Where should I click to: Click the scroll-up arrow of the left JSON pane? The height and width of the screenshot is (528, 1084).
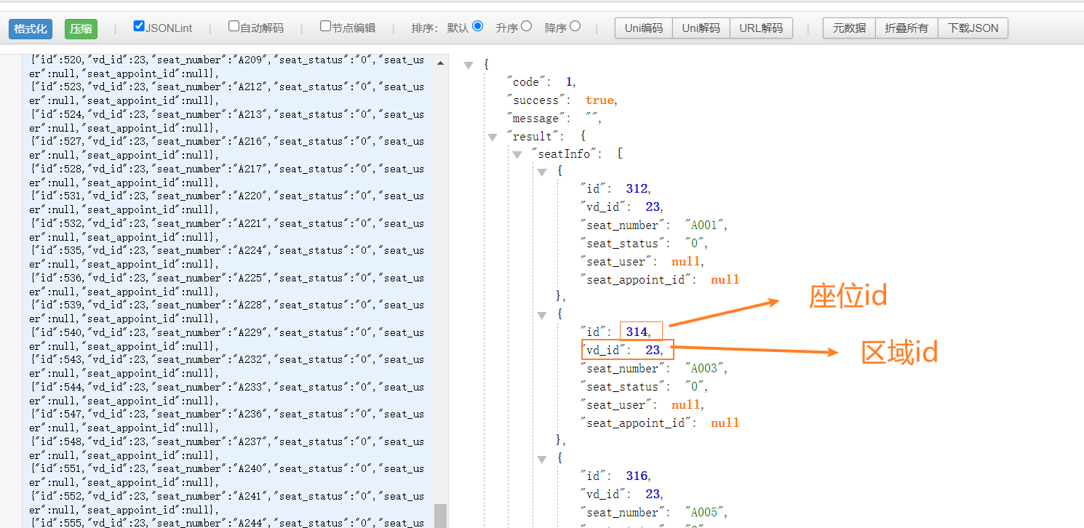coord(440,63)
